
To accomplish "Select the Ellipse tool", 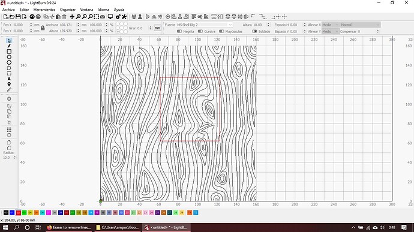I will [x=9, y=57].
